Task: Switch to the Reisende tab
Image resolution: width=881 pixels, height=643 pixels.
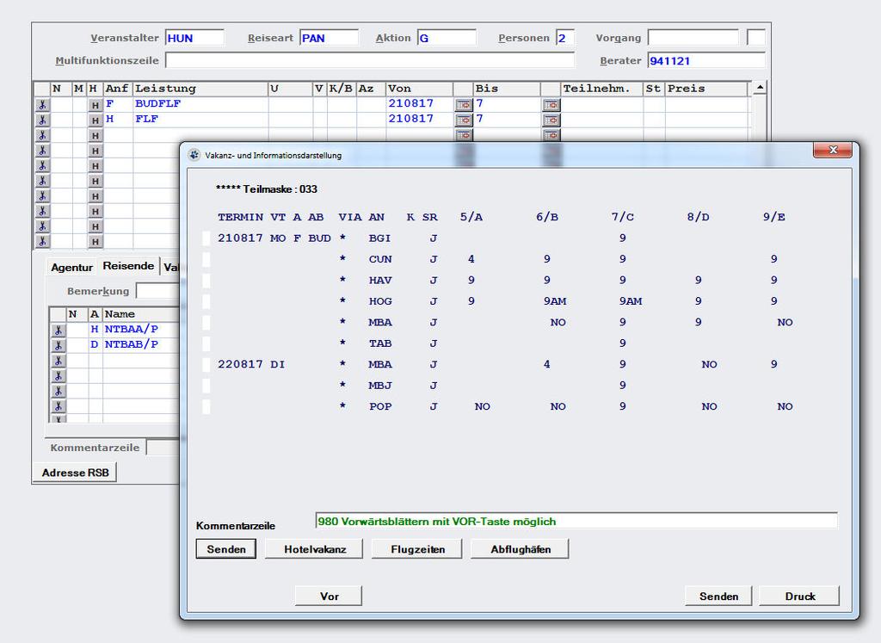Action: point(128,266)
